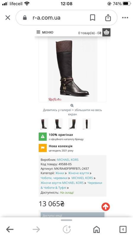The width and height of the screenshot is (133, 237).
Task: Tap the share icon in address bar
Action: click(108, 17)
